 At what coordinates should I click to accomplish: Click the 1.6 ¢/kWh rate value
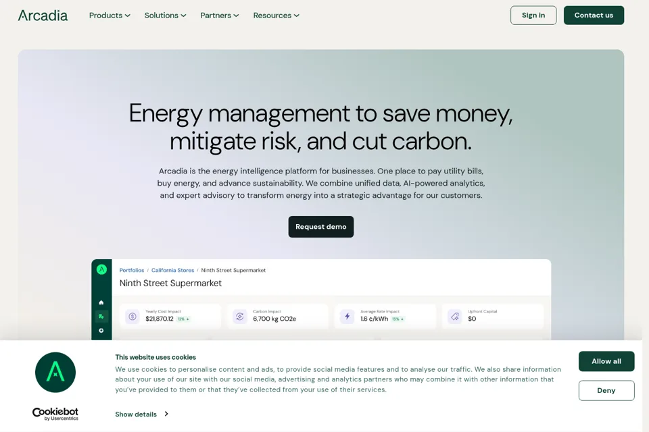(x=374, y=319)
